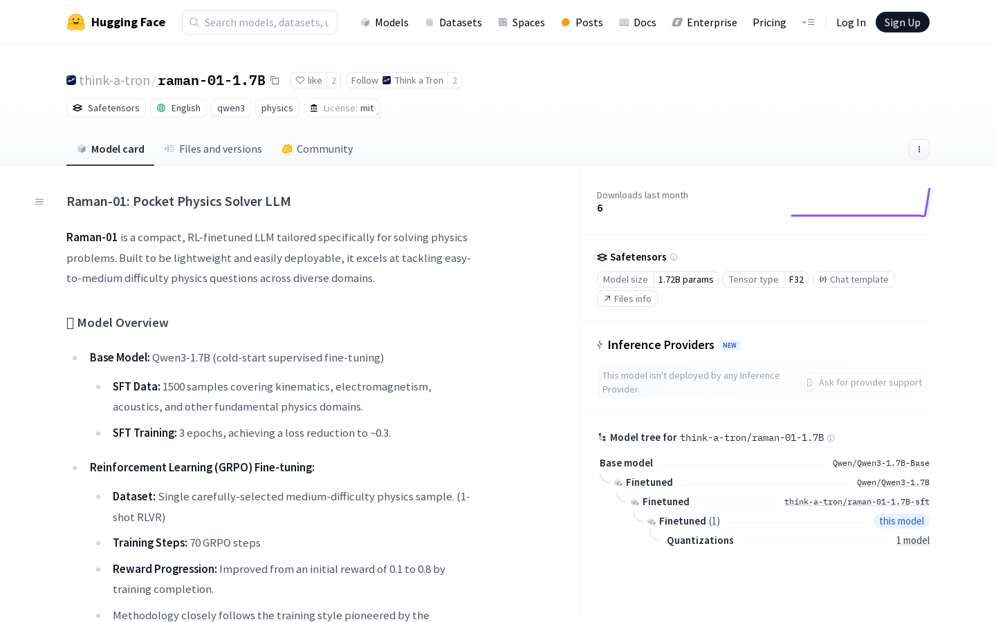
Task: Open Posts in the top navigation
Action: pos(582,22)
